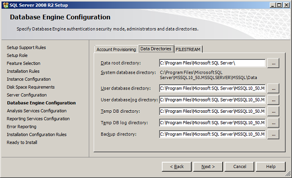
Task: Close the SQL Server 2008 R2 Setup window
Action: [x=286, y=5]
